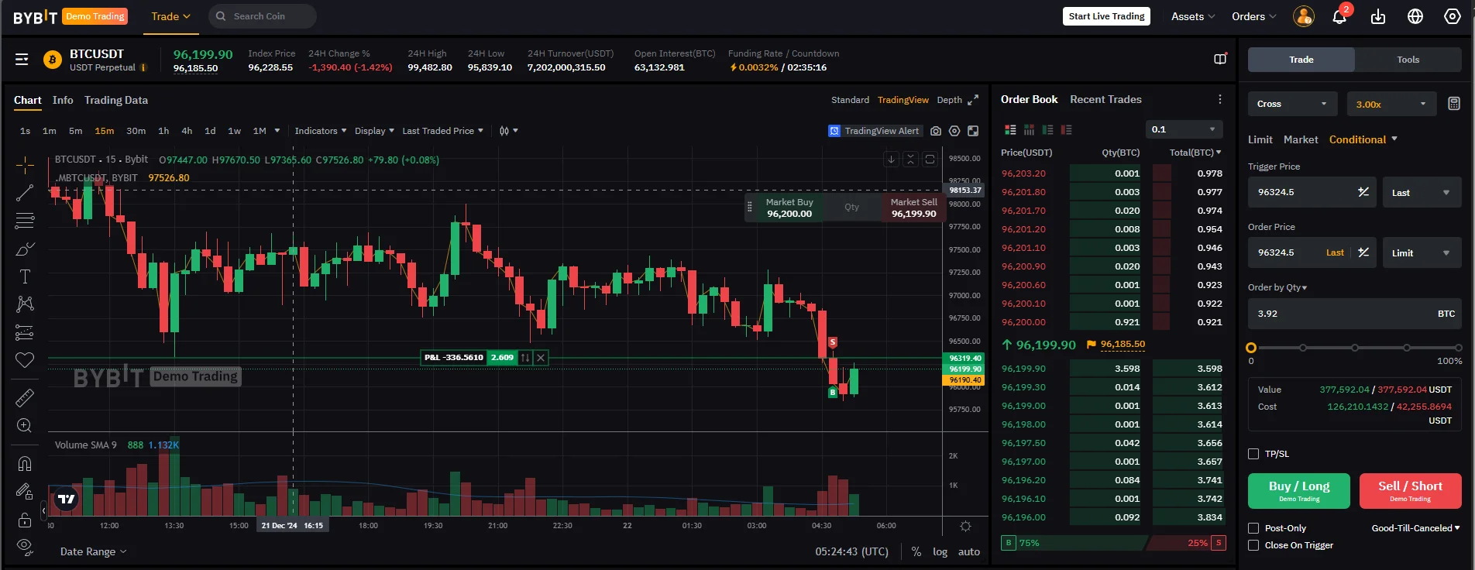Select the Market order type
The width and height of the screenshot is (1475, 570).
tap(1301, 139)
